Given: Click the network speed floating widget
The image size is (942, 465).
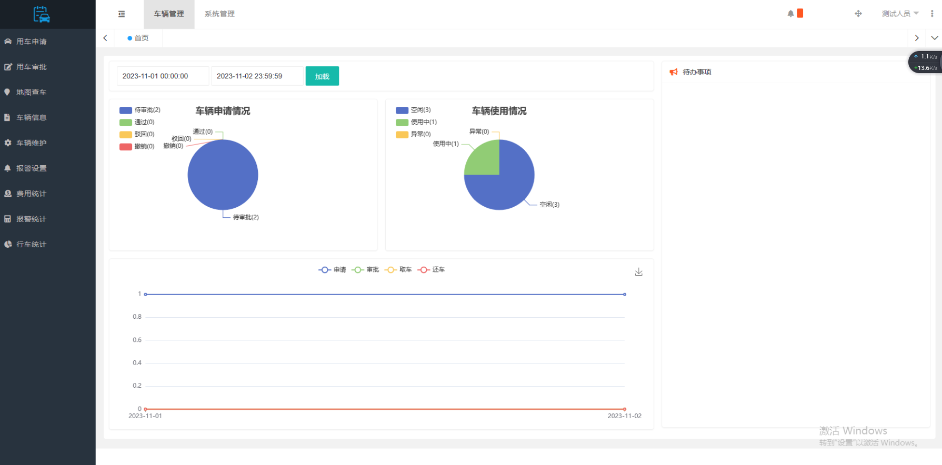Looking at the screenshot, I should (926, 62).
